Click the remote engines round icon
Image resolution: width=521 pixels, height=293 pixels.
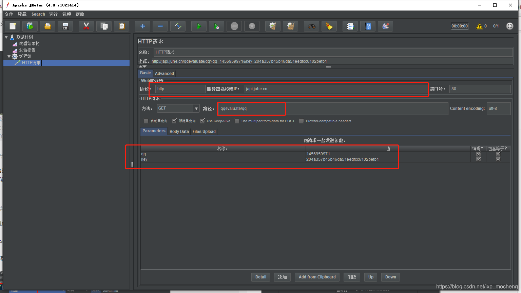pyautogui.click(x=510, y=26)
